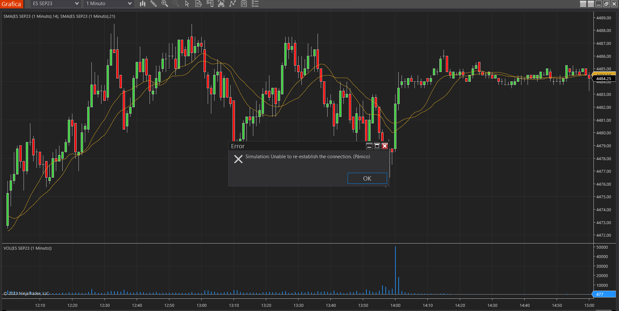Open the chart trader panel icon
619x311 pixels.
210,4
